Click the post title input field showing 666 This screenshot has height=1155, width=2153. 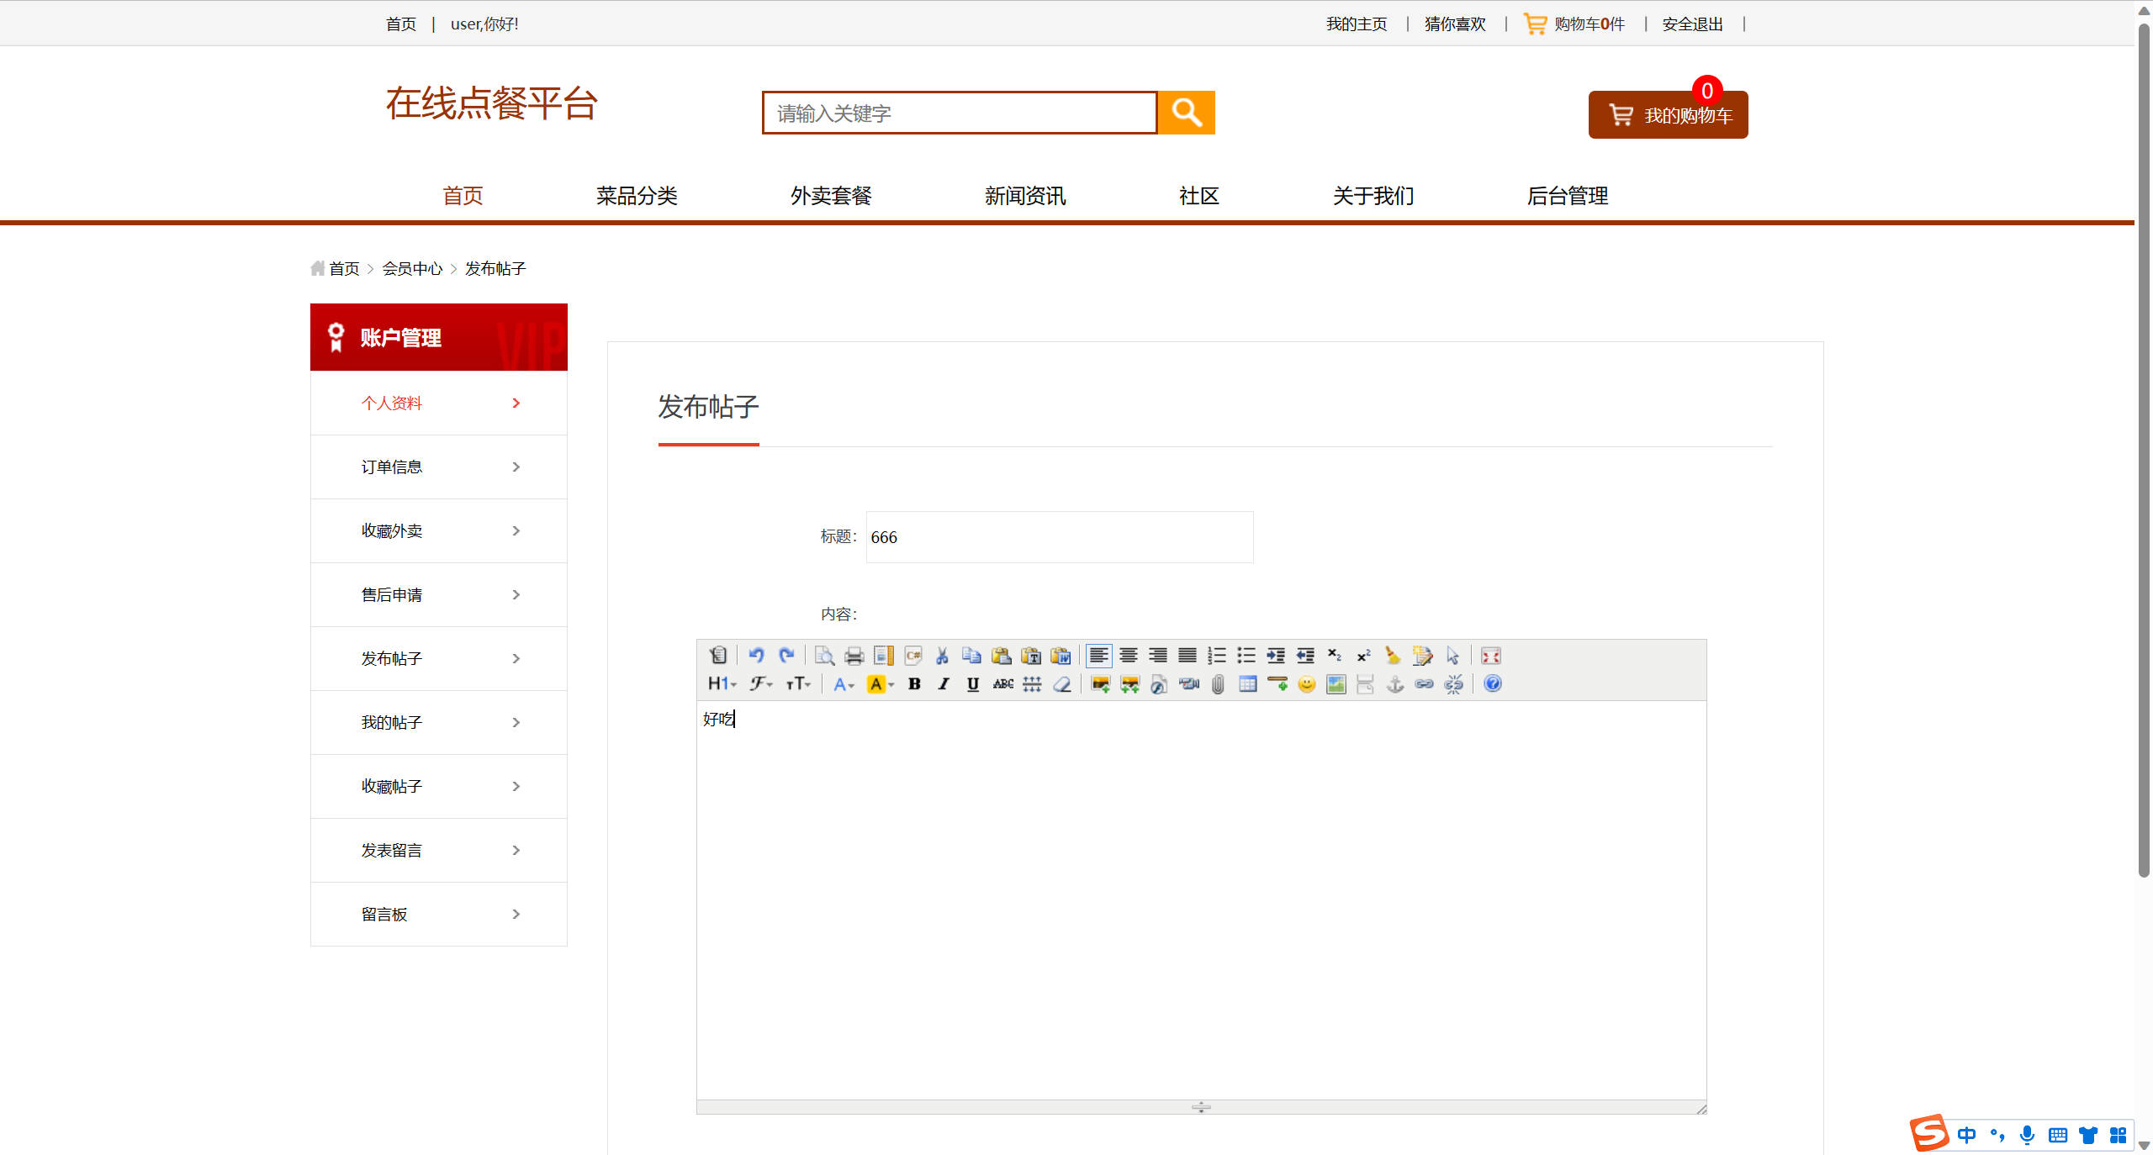pos(1058,537)
